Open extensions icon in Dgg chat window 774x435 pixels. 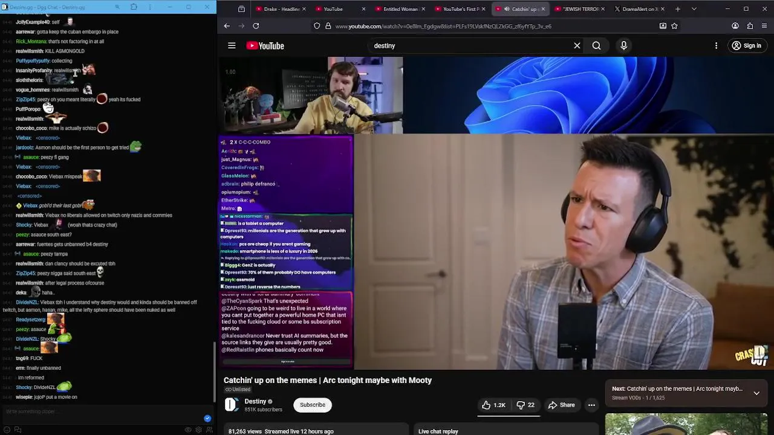coord(134,7)
